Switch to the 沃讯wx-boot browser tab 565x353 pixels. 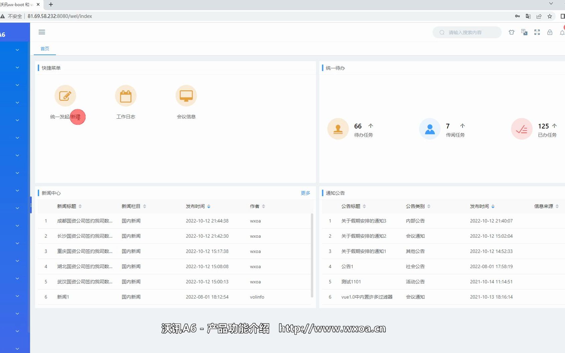coord(17,5)
